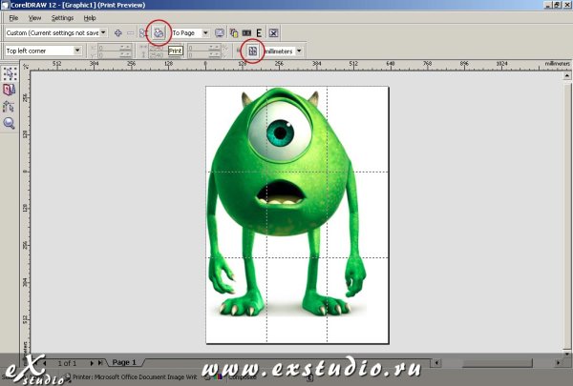Open the File menu
The height and width of the screenshot is (386, 573).
click(x=13, y=18)
